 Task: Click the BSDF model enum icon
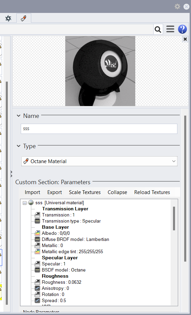coord(37,270)
